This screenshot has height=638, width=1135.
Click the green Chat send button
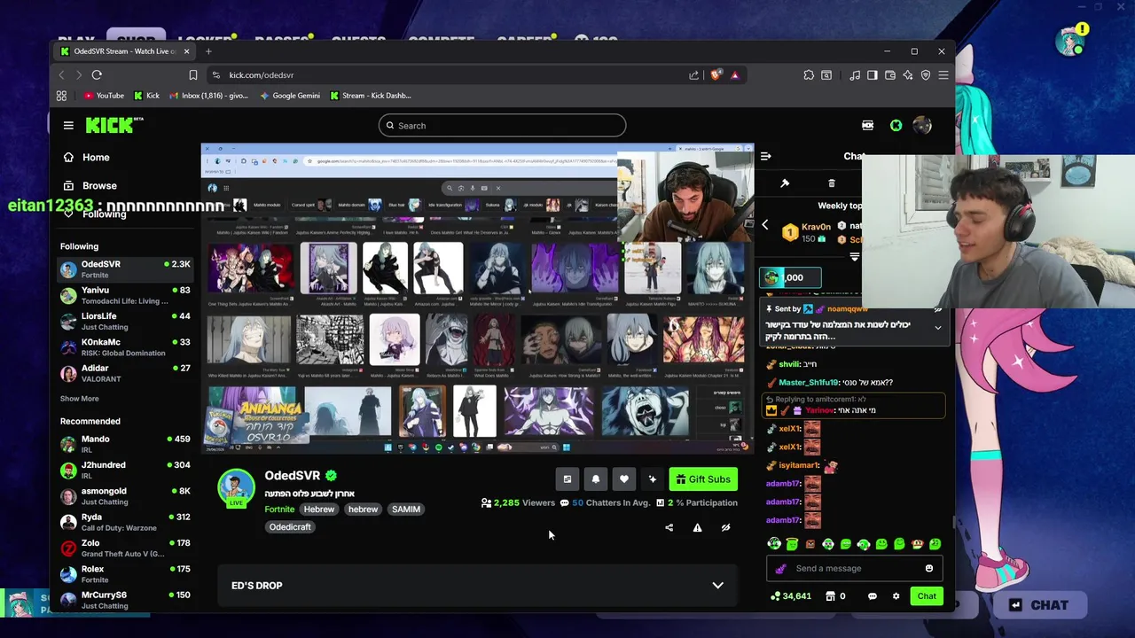point(927,596)
